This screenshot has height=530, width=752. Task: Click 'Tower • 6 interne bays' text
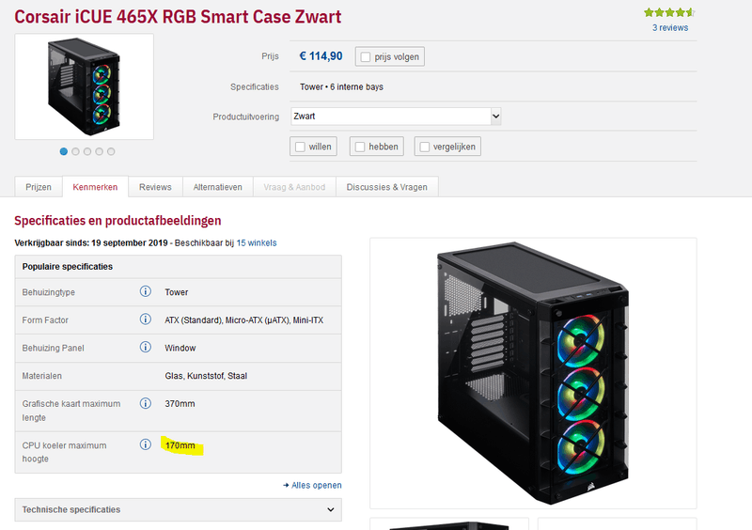[341, 86]
